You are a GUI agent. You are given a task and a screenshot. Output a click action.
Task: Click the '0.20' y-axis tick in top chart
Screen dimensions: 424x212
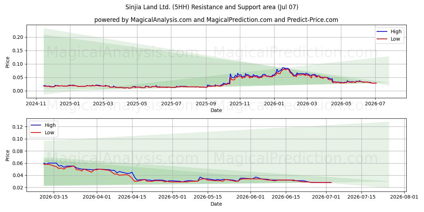coord(18,37)
